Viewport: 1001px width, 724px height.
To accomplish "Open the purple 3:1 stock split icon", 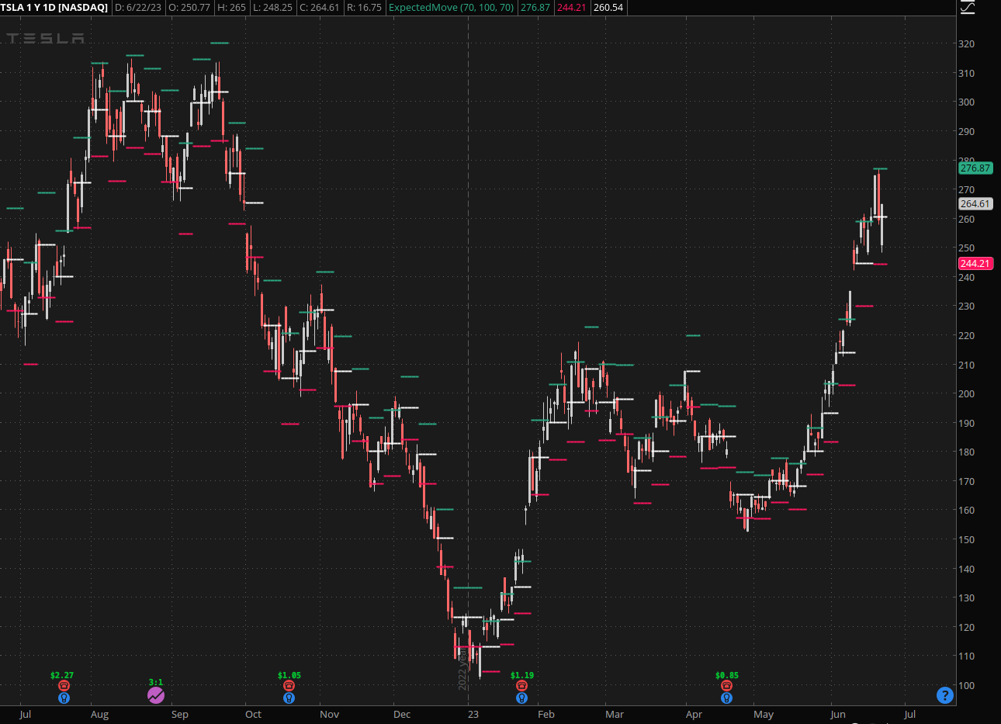I will [156, 695].
